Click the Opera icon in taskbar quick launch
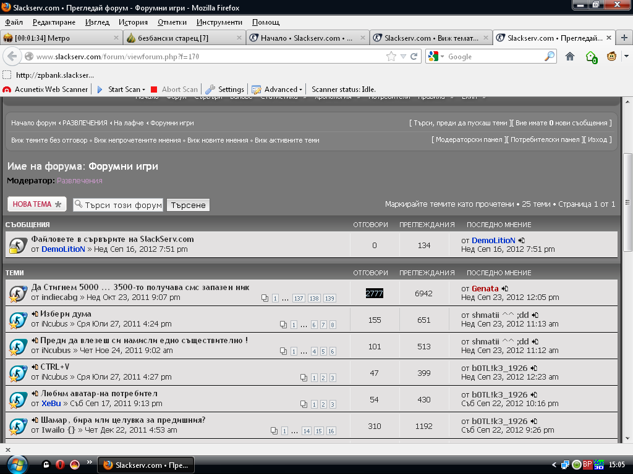The height and width of the screenshot is (474, 633). click(61, 465)
